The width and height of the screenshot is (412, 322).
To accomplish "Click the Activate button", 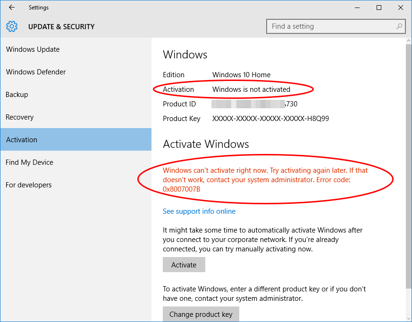I will 184,265.
